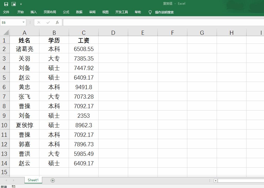264x188 pixels.
Task: Select the Sheet1 tab
Action: pos(33,180)
